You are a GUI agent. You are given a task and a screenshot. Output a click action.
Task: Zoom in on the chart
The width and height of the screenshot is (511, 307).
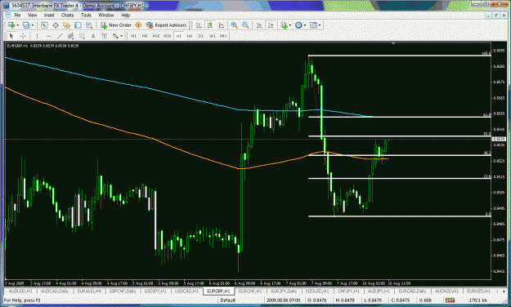point(234,25)
